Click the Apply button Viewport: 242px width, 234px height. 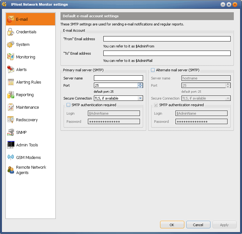pyautogui.click(x=224, y=225)
